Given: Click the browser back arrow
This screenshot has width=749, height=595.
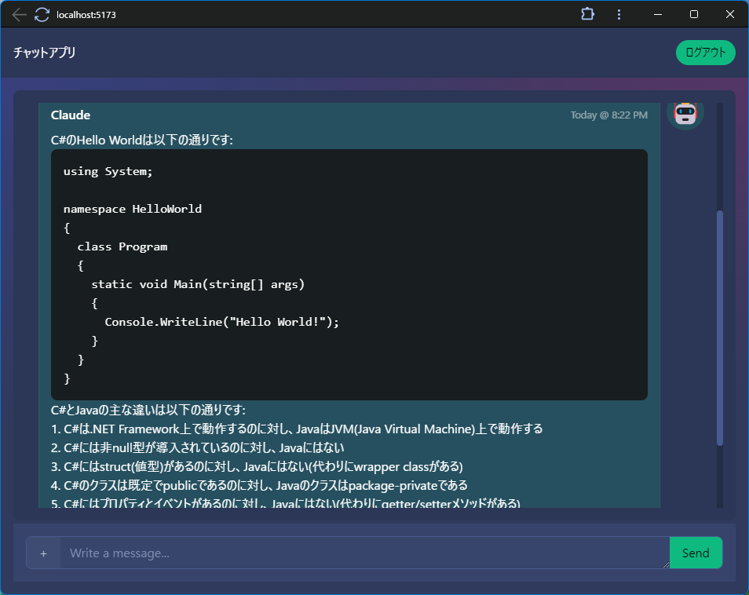Looking at the screenshot, I should tap(20, 15).
